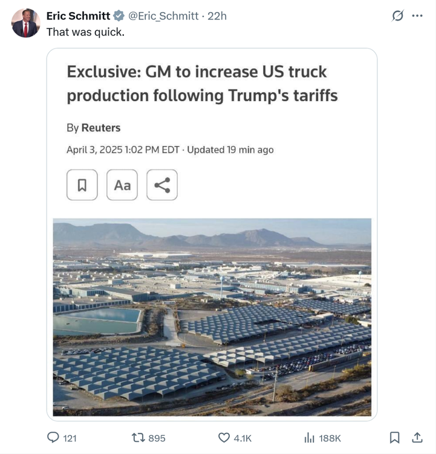
Task: Open Eric Schmitt's profile avatar
Action: click(25, 23)
